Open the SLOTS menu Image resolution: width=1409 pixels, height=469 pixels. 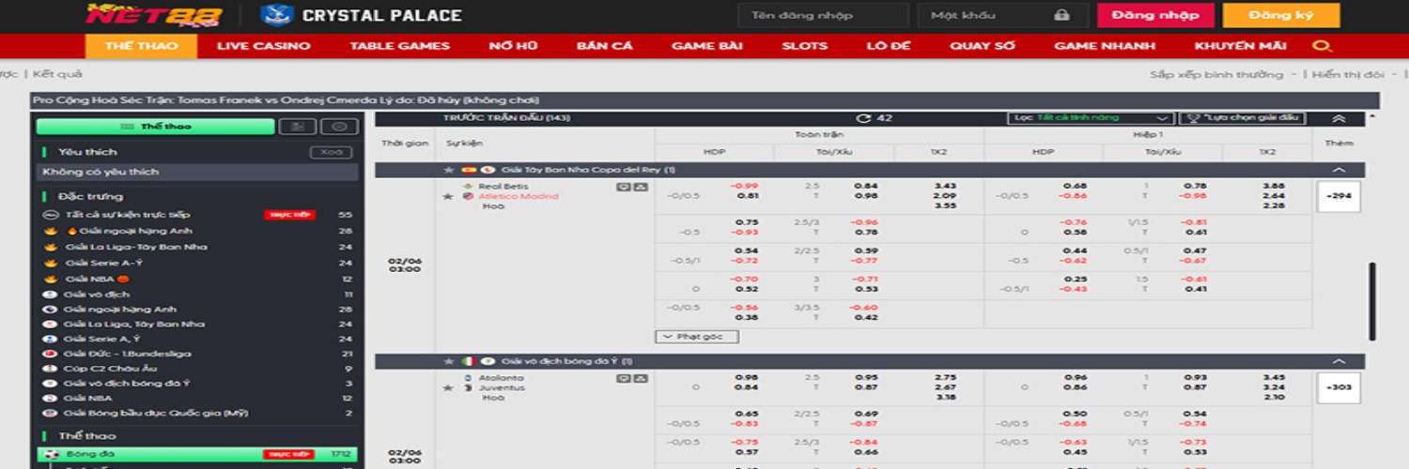[x=804, y=46]
